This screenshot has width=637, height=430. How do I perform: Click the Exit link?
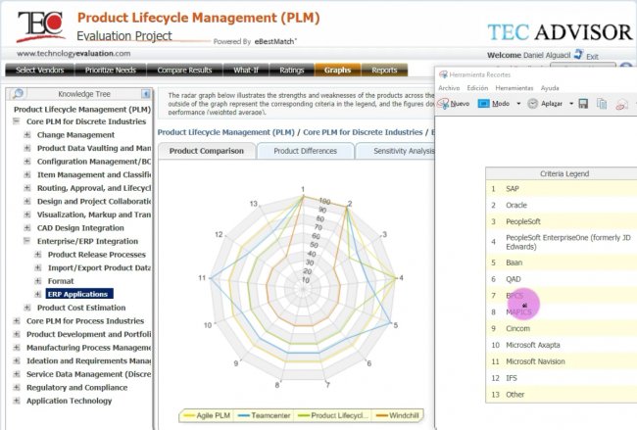[x=592, y=57]
